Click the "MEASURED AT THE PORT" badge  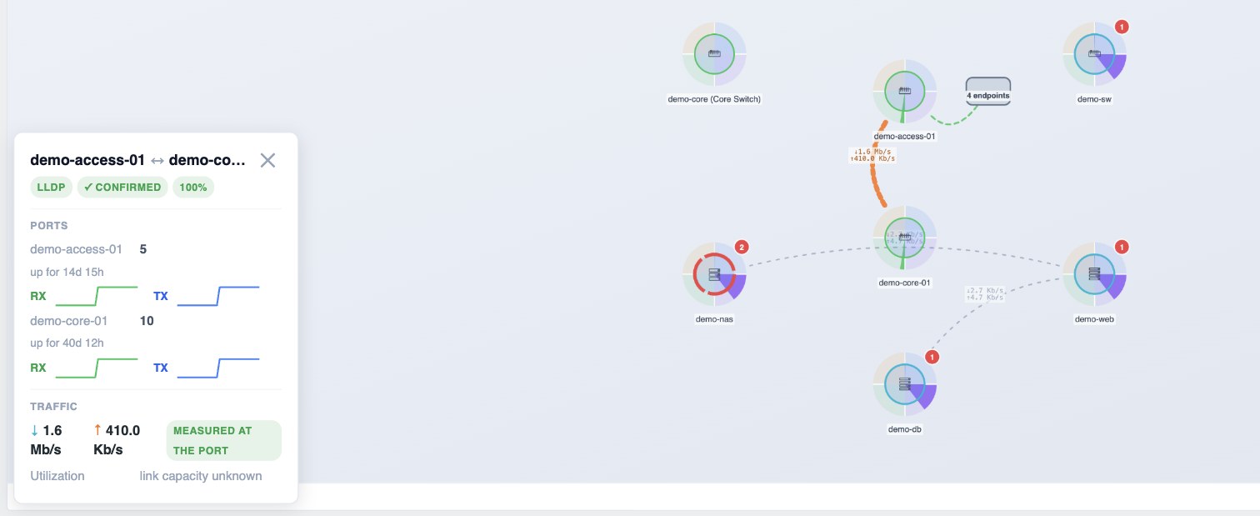coord(224,440)
